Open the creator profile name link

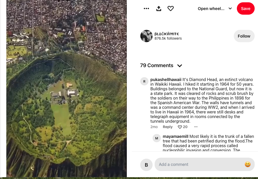tap(167, 34)
